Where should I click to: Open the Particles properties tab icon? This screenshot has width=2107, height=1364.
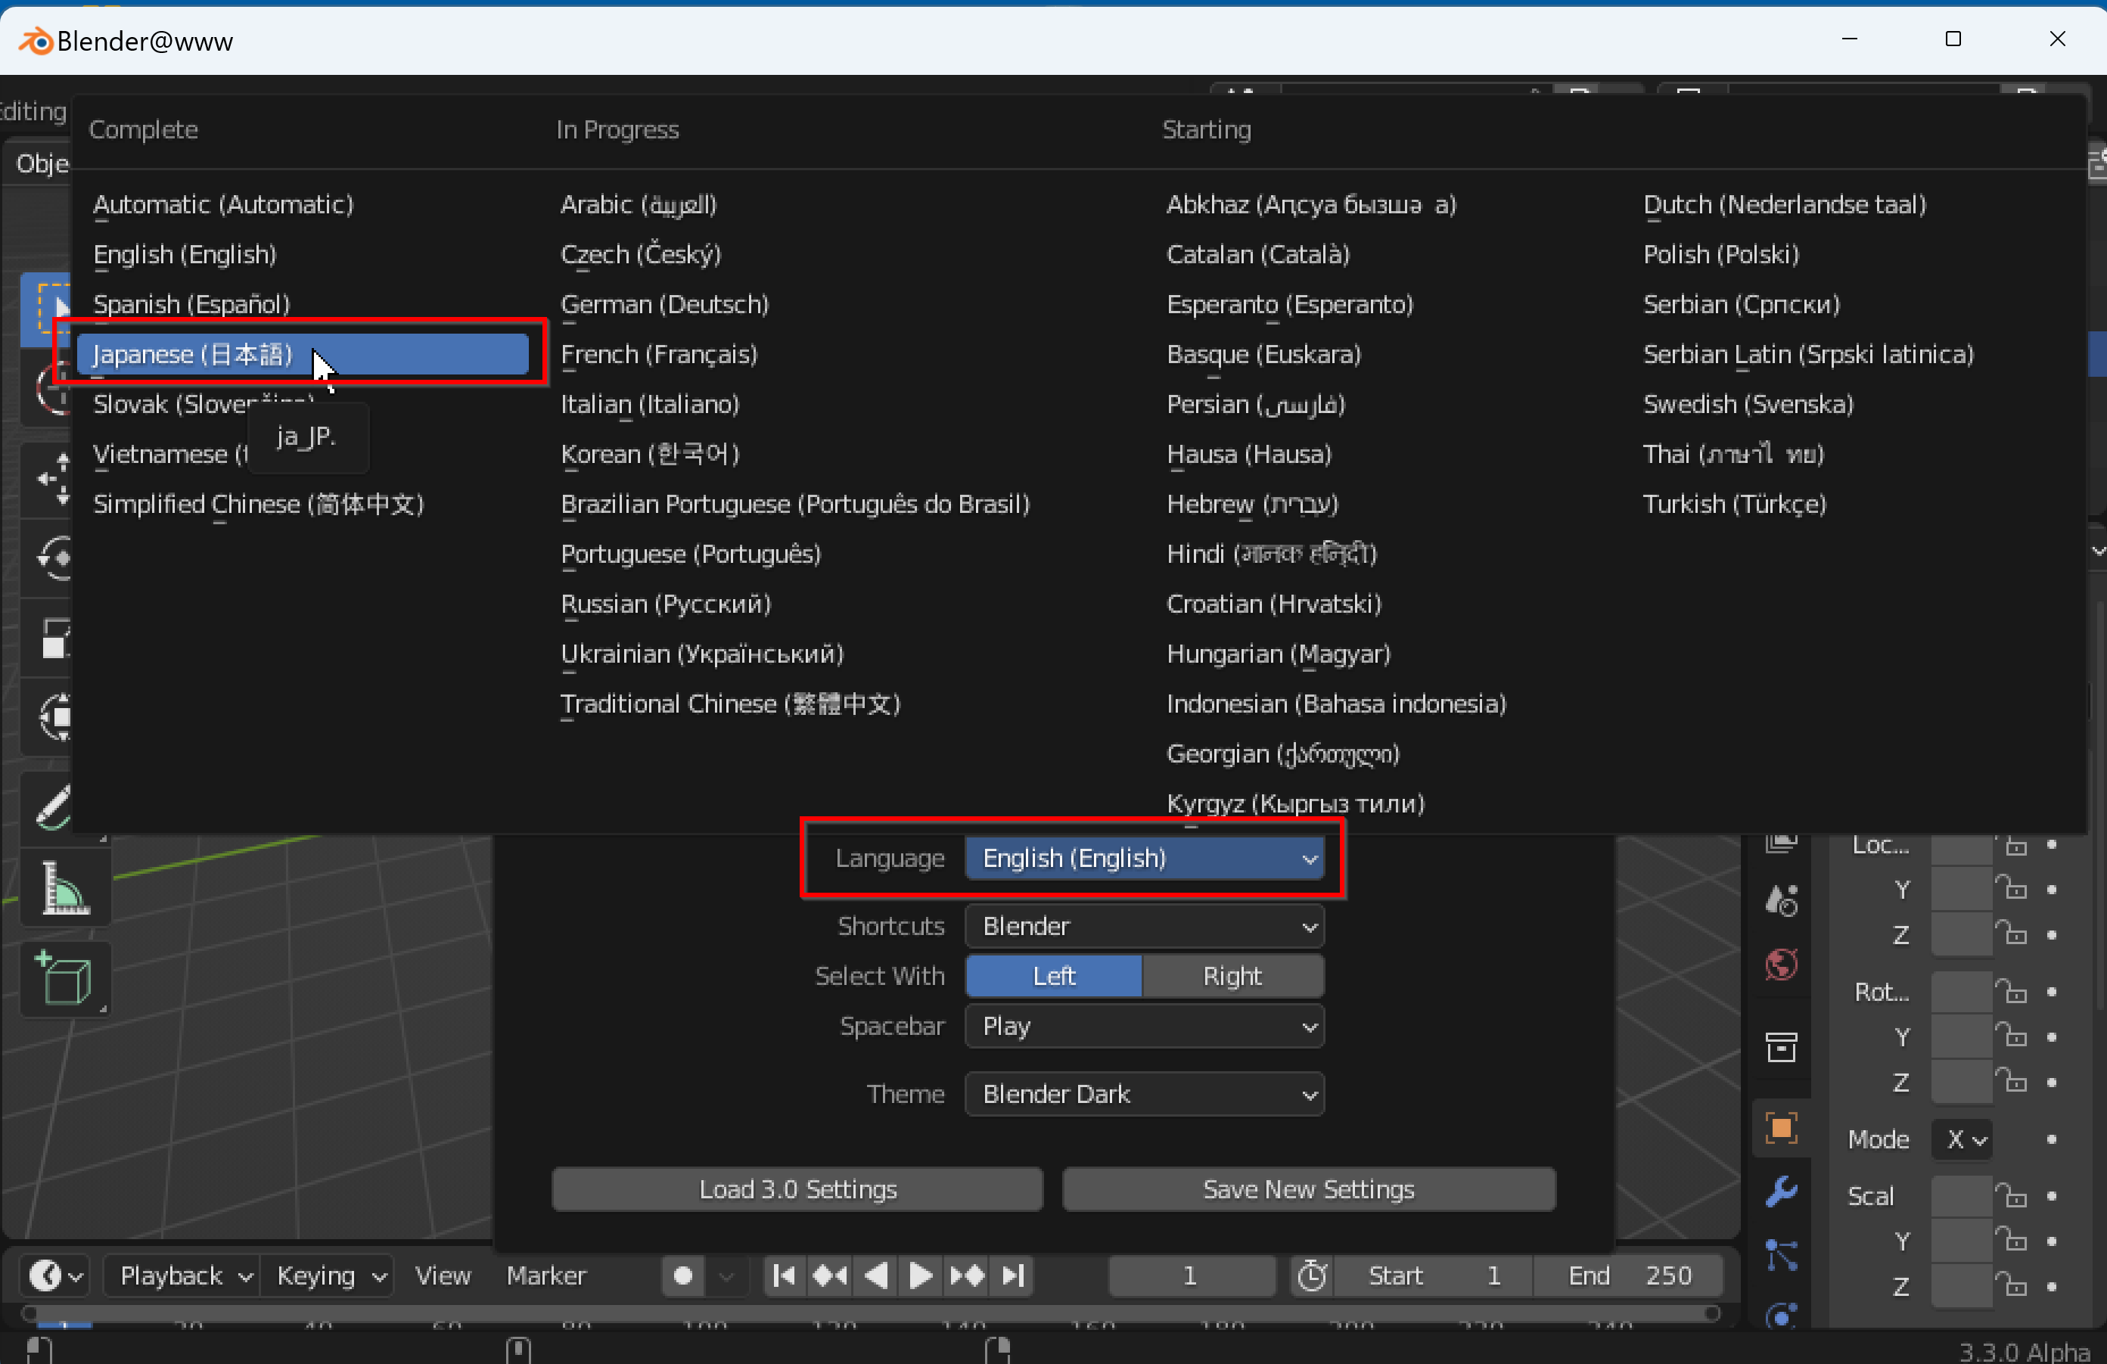(x=1781, y=1255)
